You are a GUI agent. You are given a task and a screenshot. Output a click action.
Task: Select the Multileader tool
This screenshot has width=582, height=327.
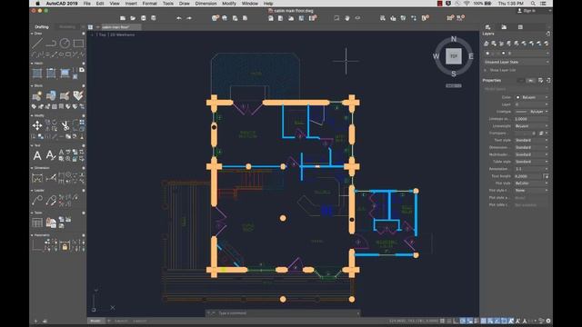pyautogui.click(x=37, y=200)
